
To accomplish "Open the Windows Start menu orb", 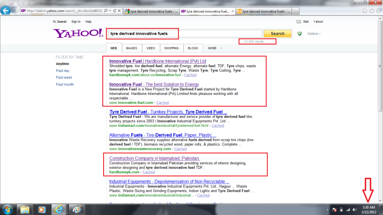I will click(x=7, y=210).
